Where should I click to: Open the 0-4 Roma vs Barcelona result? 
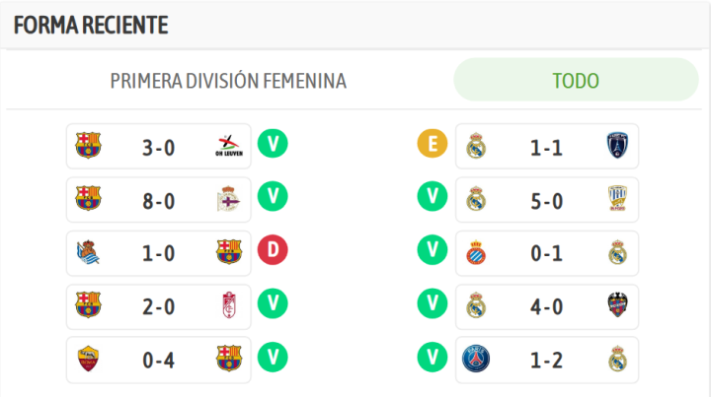[158, 361]
